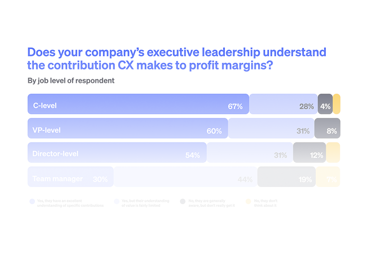Click the Team manager 44% bar segment
The image size is (368, 254).
pyautogui.click(x=185, y=177)
